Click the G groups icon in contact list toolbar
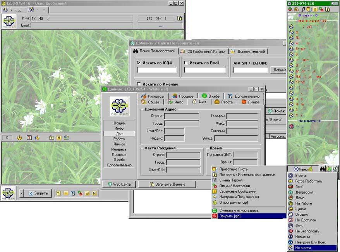 click(x=296, y=9)
